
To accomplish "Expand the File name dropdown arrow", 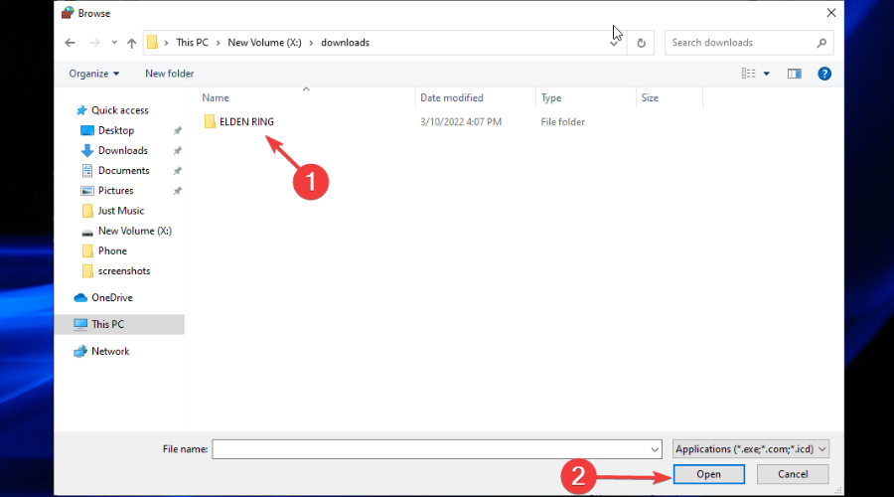I will pos(655,449).
